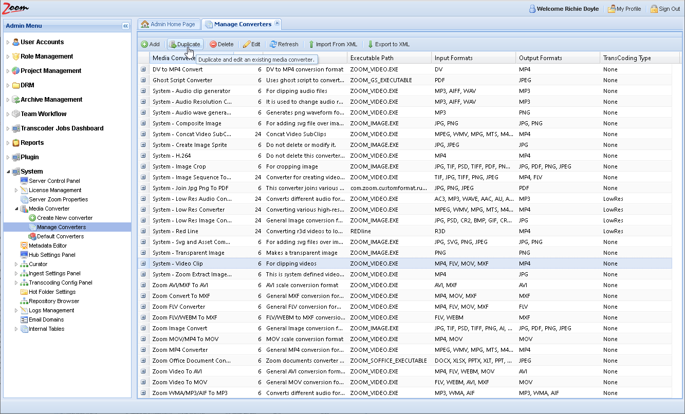Select Manage Converters tree item
The width and height of the screenshot is (685, 414).
61,227
